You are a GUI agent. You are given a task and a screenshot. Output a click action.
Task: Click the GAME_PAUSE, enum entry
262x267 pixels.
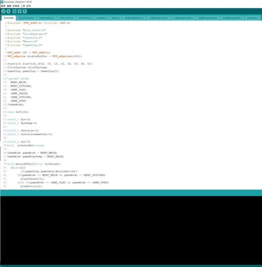19,94
